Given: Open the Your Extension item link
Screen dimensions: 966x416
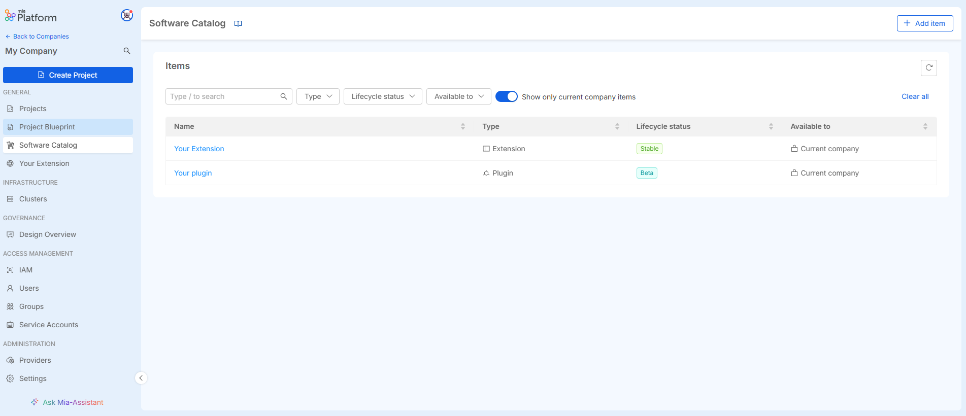Looking at the screenshot, I should 199,149.
